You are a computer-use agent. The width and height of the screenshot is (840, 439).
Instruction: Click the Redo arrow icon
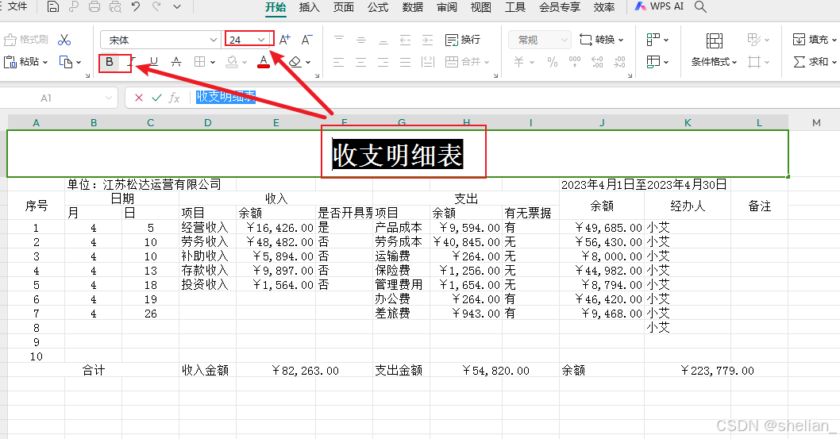(156, 7)
